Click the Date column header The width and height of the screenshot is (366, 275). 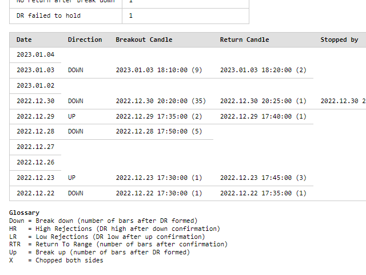[x=24, y=40]
